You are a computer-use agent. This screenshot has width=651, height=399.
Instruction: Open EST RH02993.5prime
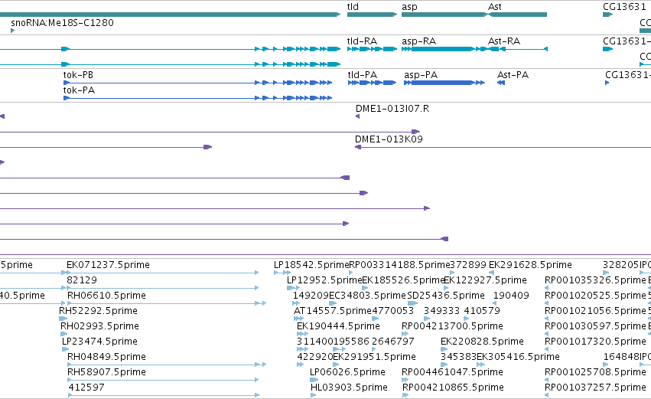[x=99, y=326]
